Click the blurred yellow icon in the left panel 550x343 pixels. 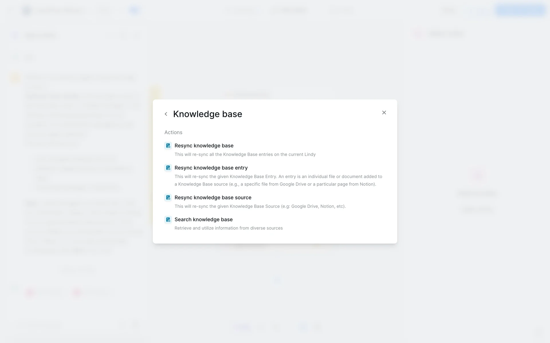tap(15, 78)
